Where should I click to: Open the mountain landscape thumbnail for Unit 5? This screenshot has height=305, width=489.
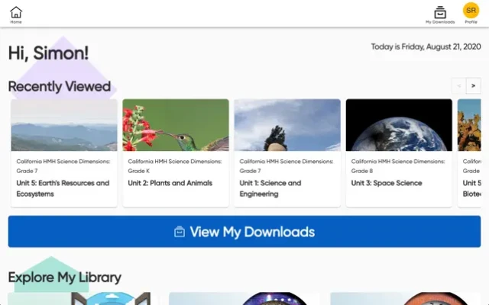64,125
